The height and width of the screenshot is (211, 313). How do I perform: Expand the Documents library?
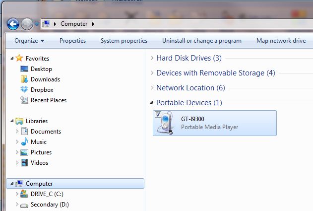coord(17,131)
